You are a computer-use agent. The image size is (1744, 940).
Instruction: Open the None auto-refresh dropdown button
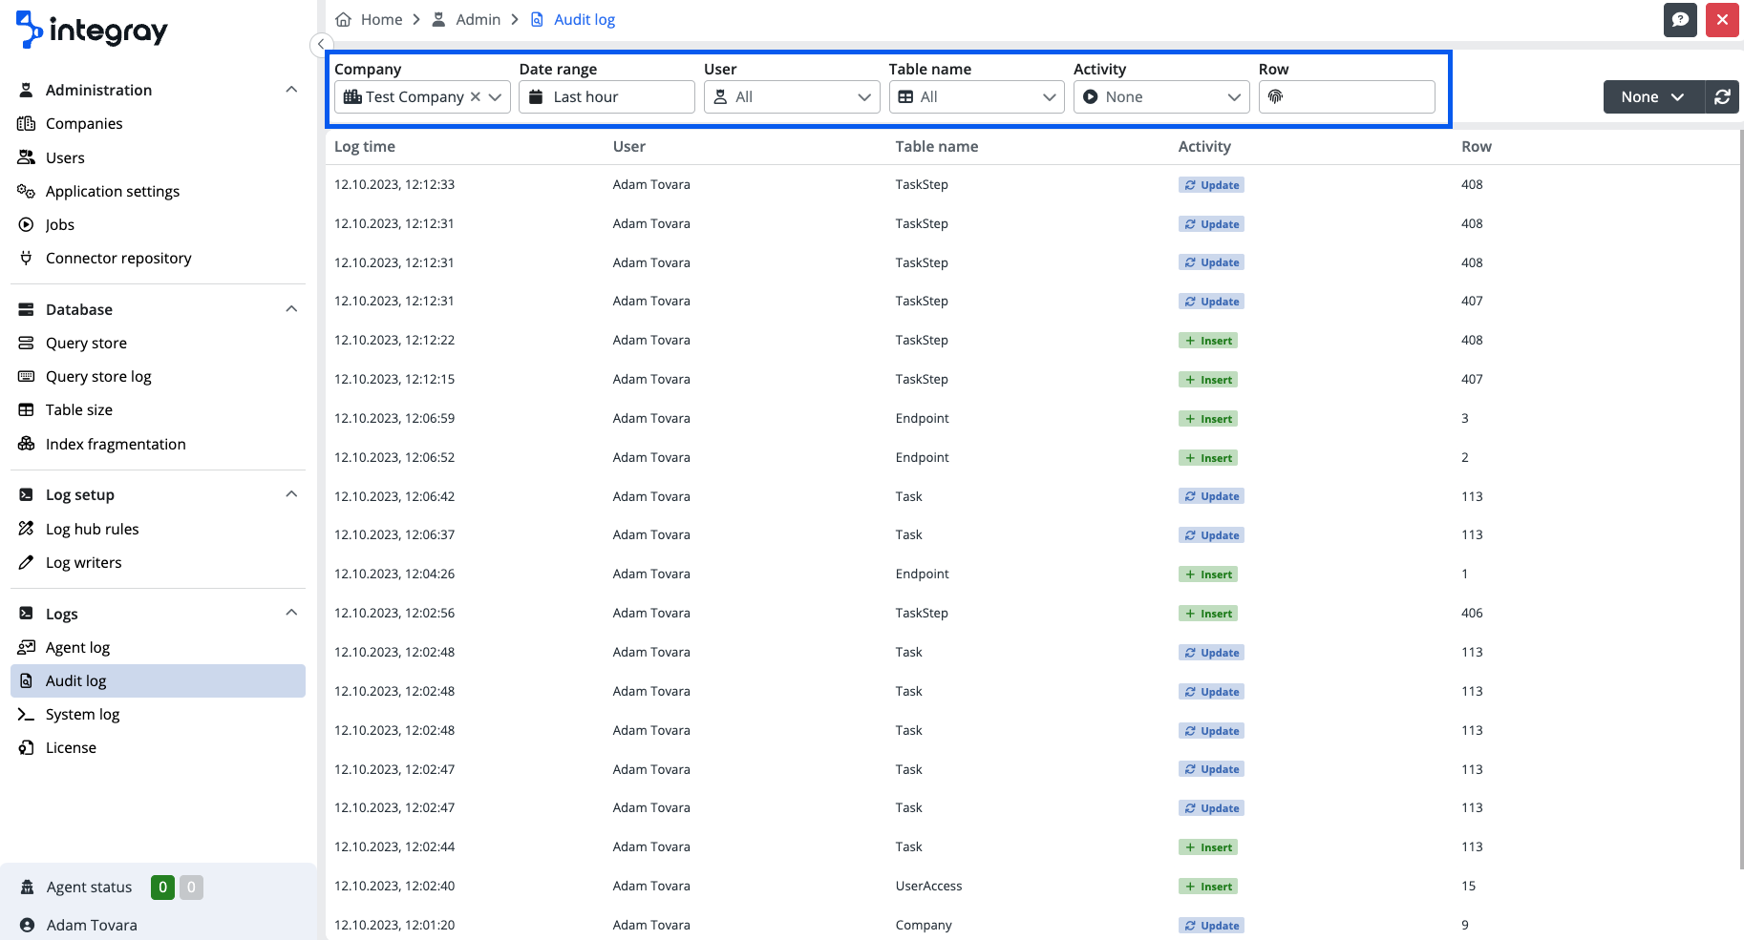(x=1652, y=97)
